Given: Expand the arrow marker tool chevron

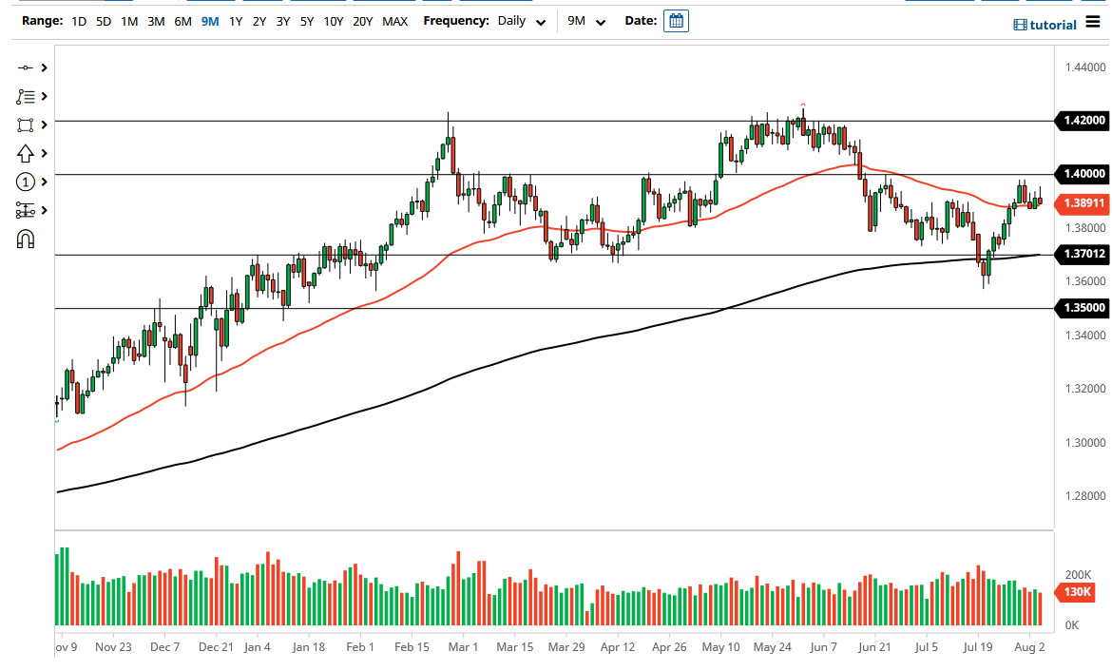Looking at the screenshot, I should click(x=44, y=153).
